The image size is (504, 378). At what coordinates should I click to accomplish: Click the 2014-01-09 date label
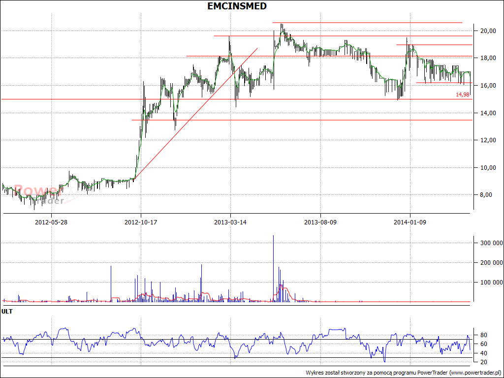click(x=410, y=222)
